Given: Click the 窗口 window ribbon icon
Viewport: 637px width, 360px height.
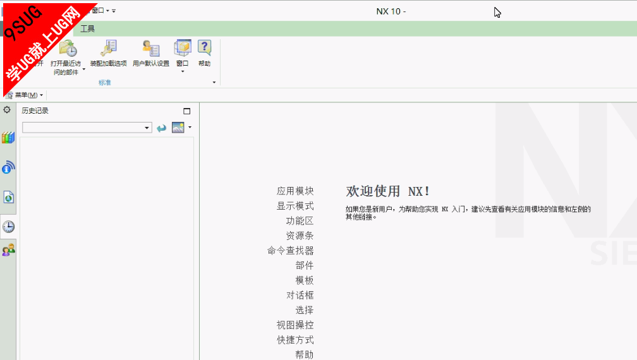Looking at the screenshot, I should coord(183,48).
